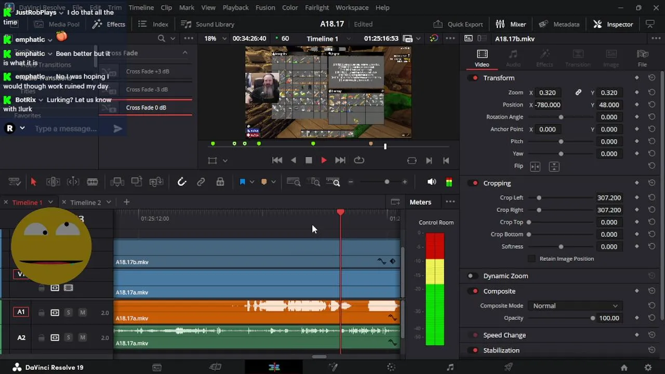Open the Cut page icon in bottom bar

pyautogui.click(x=215, y=367)
